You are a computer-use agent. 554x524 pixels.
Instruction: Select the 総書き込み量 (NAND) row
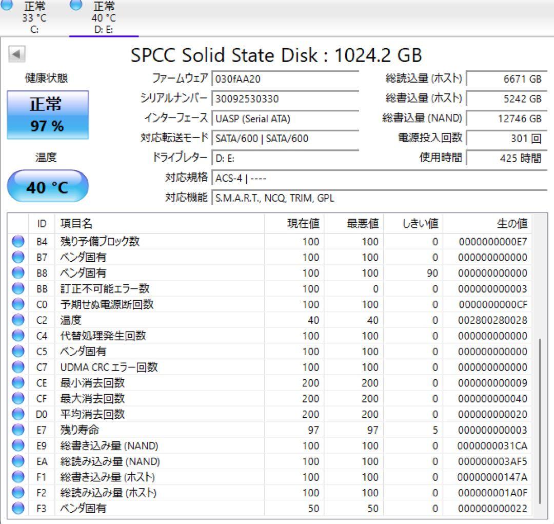(x=270, y=445)
